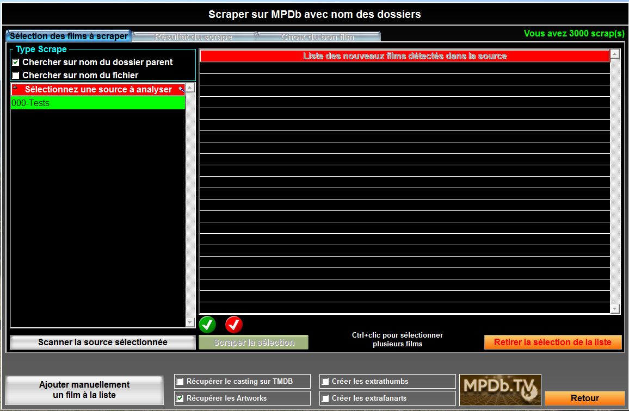Enable Récupérer le casting sur TMDB
Screen dimensions: 629x411
[180, 381]
